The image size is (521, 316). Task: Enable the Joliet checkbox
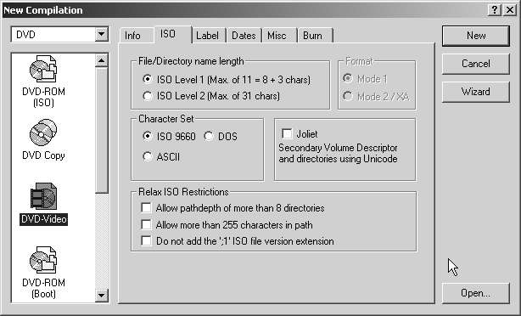point(287,133)
